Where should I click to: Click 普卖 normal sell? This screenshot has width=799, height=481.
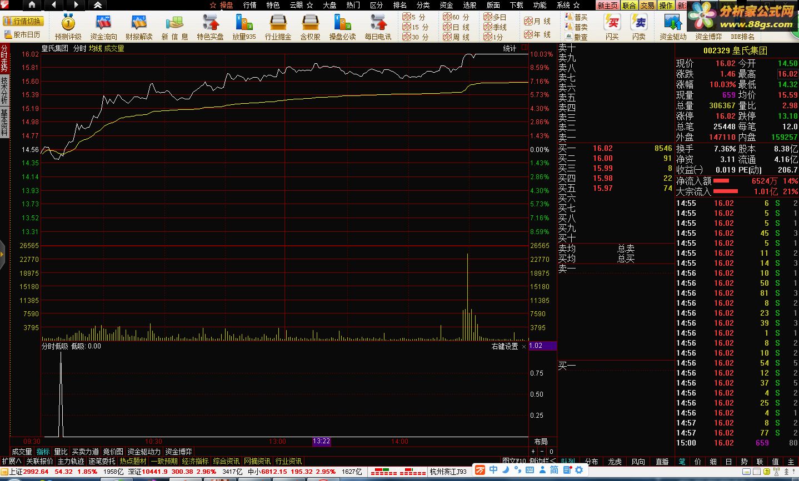[577, 27]
